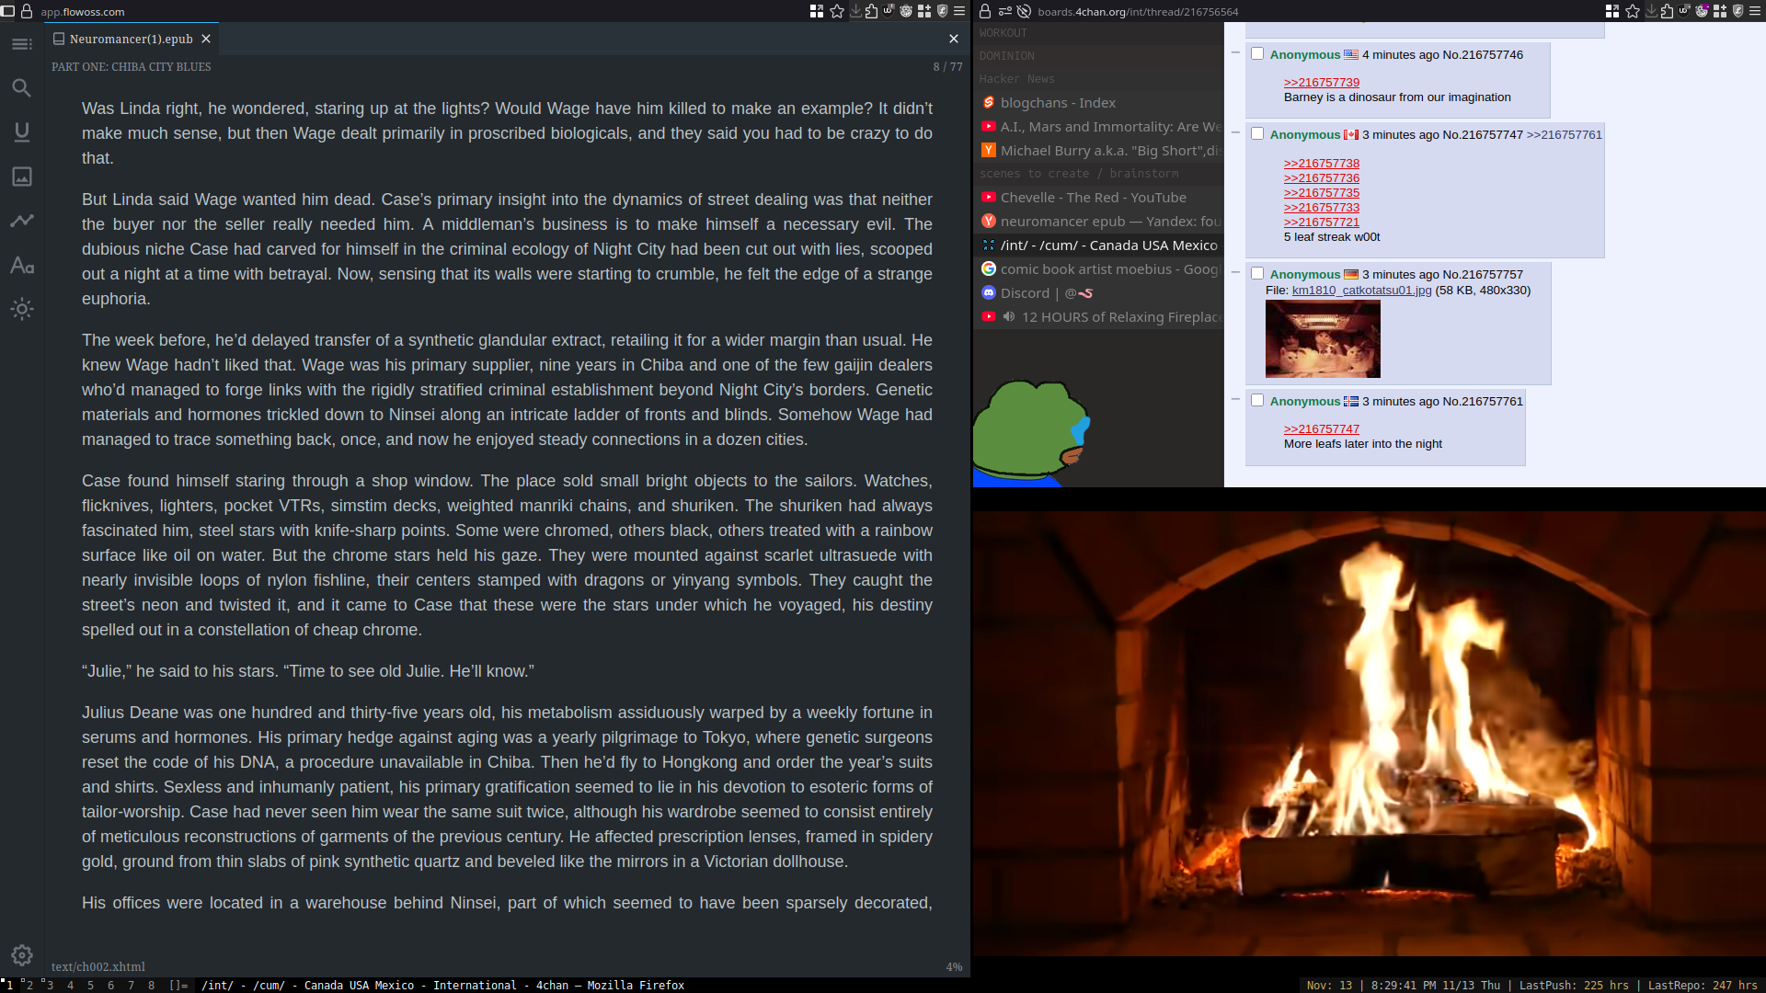This screenshot has height=993, width=1766.
Task: Expand the cat kotatsu image thumbnail
Action: coord(1323,338)
